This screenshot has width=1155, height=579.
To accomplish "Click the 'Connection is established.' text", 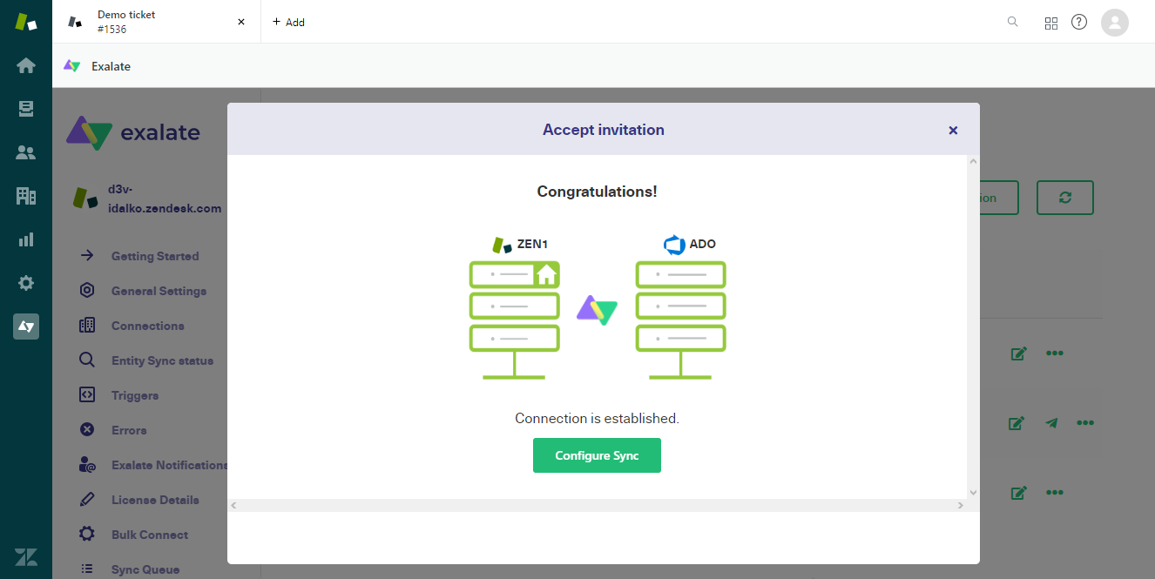I will click(597, 418).
